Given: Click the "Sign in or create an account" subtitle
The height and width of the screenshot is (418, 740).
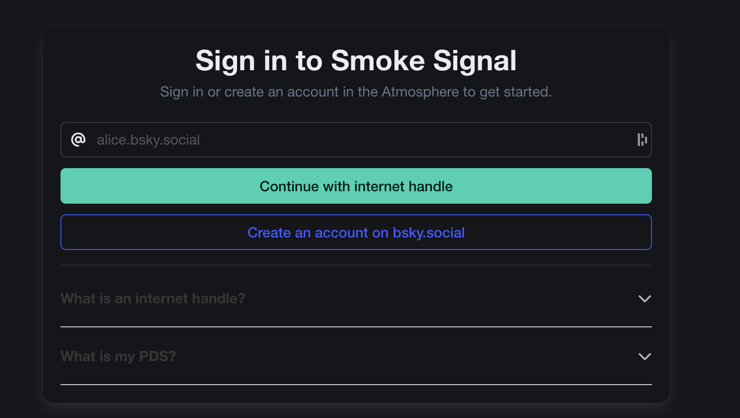Looking at the screenshot, I should (356, 92).
